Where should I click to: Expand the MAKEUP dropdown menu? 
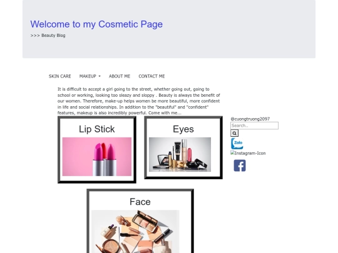click(90, 76)
